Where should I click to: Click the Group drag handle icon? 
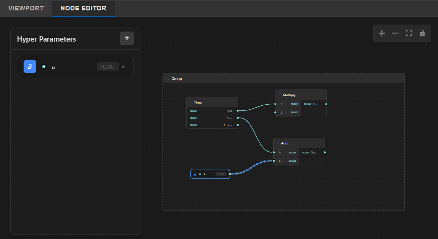click(x=168, y=79)
